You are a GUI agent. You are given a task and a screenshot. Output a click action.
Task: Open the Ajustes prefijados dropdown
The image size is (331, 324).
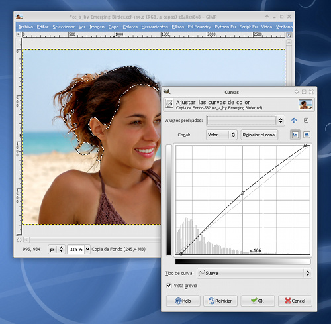[246, 121]
